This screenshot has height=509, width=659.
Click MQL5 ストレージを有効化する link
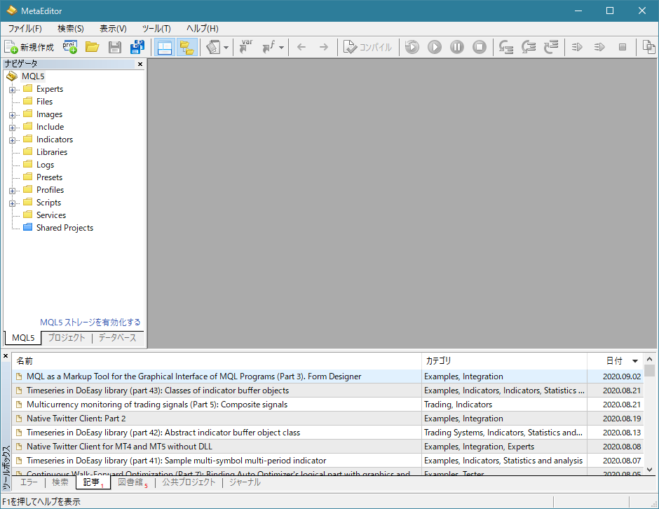[x=90, y=323]
